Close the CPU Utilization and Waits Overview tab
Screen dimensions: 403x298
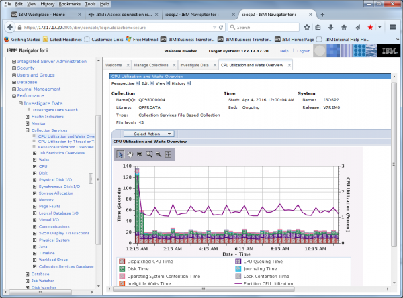coord(289,66)
